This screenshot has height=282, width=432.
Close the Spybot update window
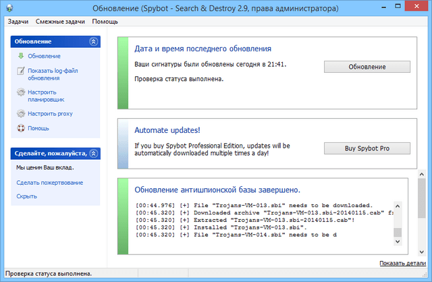(x=416, y=7)
